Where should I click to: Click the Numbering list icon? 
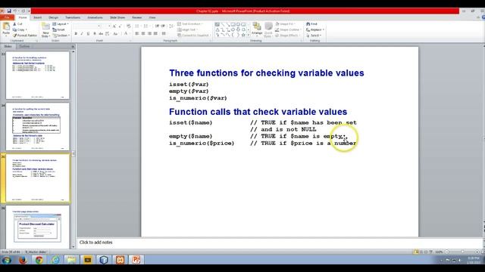[x=146, y=26]
